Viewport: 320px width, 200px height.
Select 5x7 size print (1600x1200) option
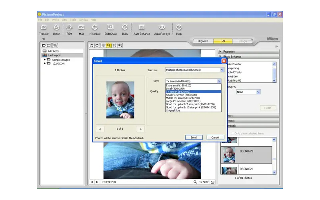193,104
